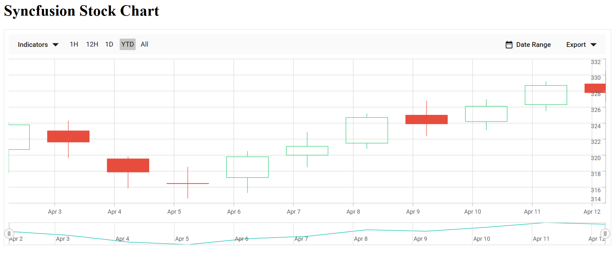Open the Date Range picker

528,45
